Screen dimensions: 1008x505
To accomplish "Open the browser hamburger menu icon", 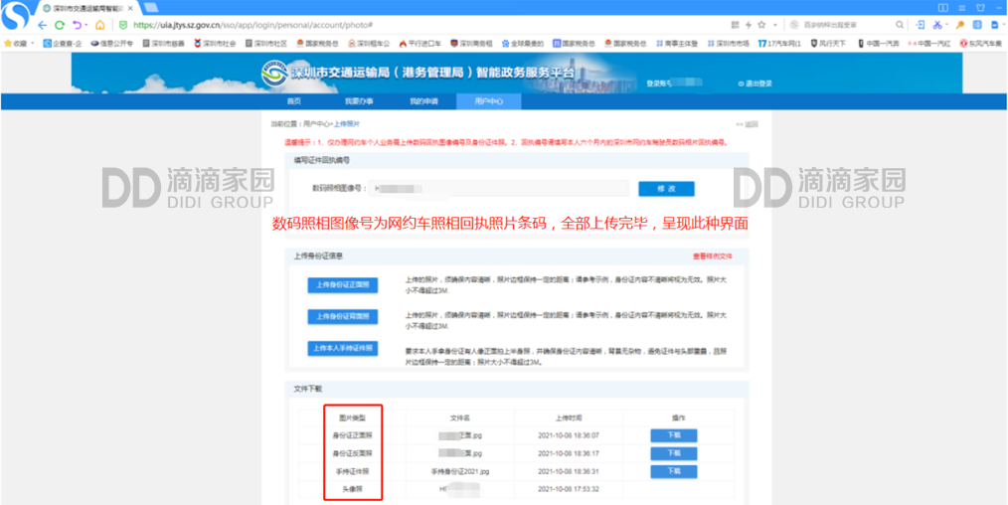I will (x=962, y=8).
